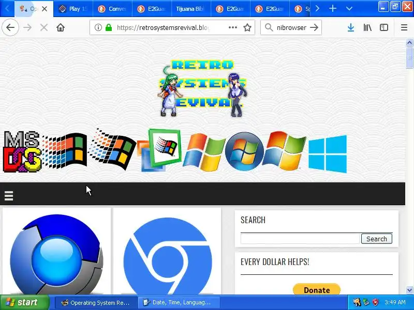Click the Windows 3.1 logo

pos(65,151)
